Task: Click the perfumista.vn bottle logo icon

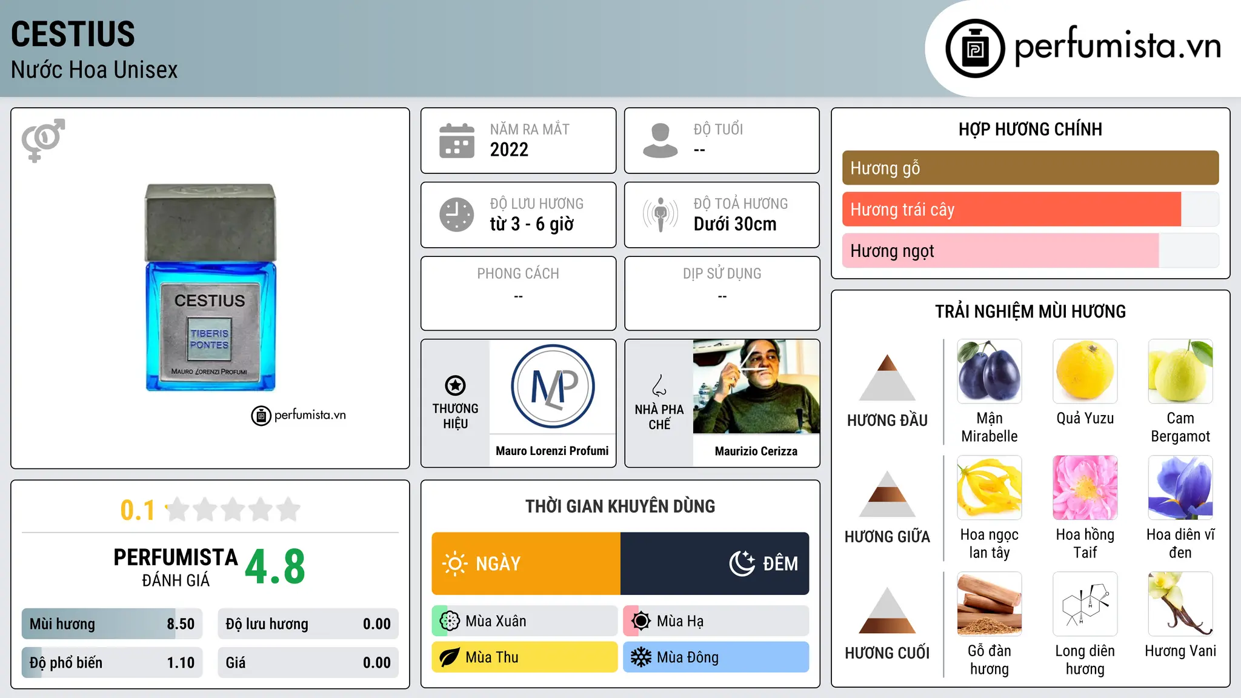Action: [x=975, y=48]
